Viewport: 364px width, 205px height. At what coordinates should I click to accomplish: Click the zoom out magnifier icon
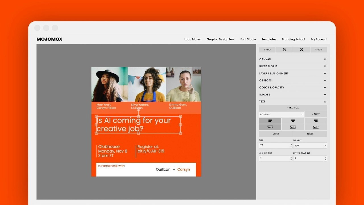click(284, 50)
